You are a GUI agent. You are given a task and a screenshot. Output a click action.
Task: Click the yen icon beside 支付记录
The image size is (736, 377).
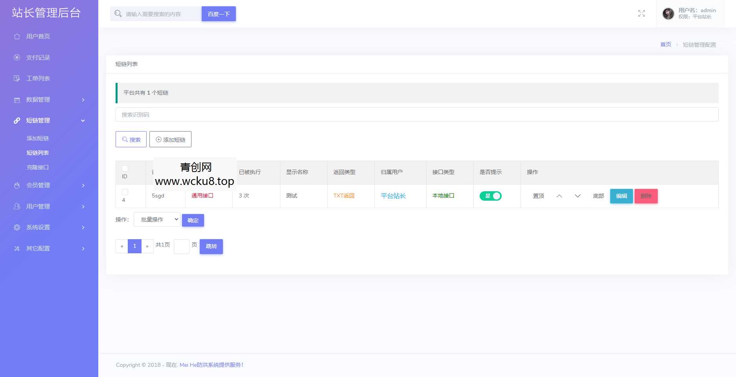17,58
